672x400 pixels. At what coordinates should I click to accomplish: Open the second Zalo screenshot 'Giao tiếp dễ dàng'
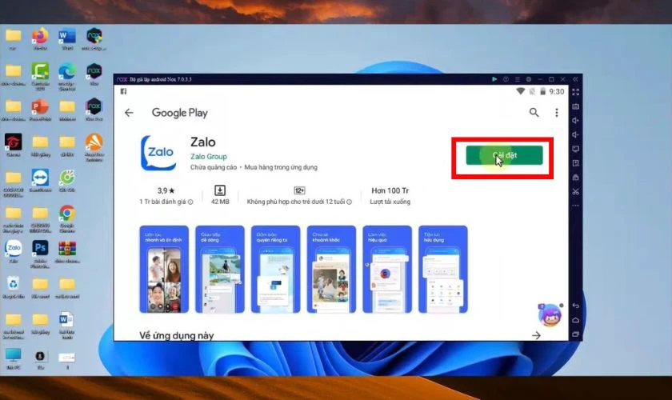(x=220, y=270)
